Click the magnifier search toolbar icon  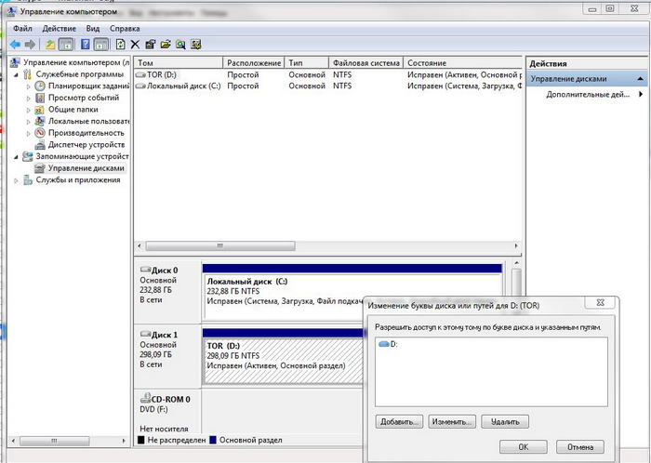(181, 44)
